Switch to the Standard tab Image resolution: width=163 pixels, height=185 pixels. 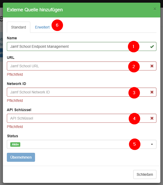(x=18, y=27)
